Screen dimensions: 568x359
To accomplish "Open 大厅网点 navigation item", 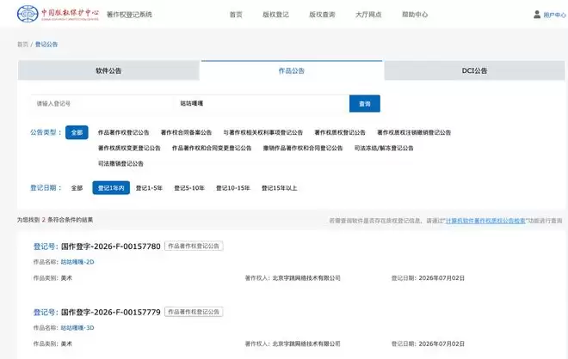I will (x=368, y=15).
